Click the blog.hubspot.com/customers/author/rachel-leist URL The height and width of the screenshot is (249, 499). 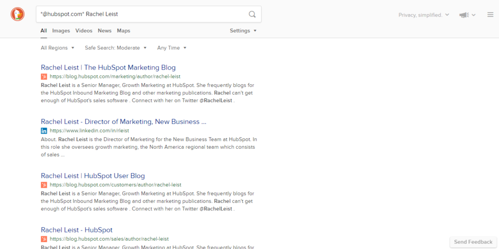(115, 185)
